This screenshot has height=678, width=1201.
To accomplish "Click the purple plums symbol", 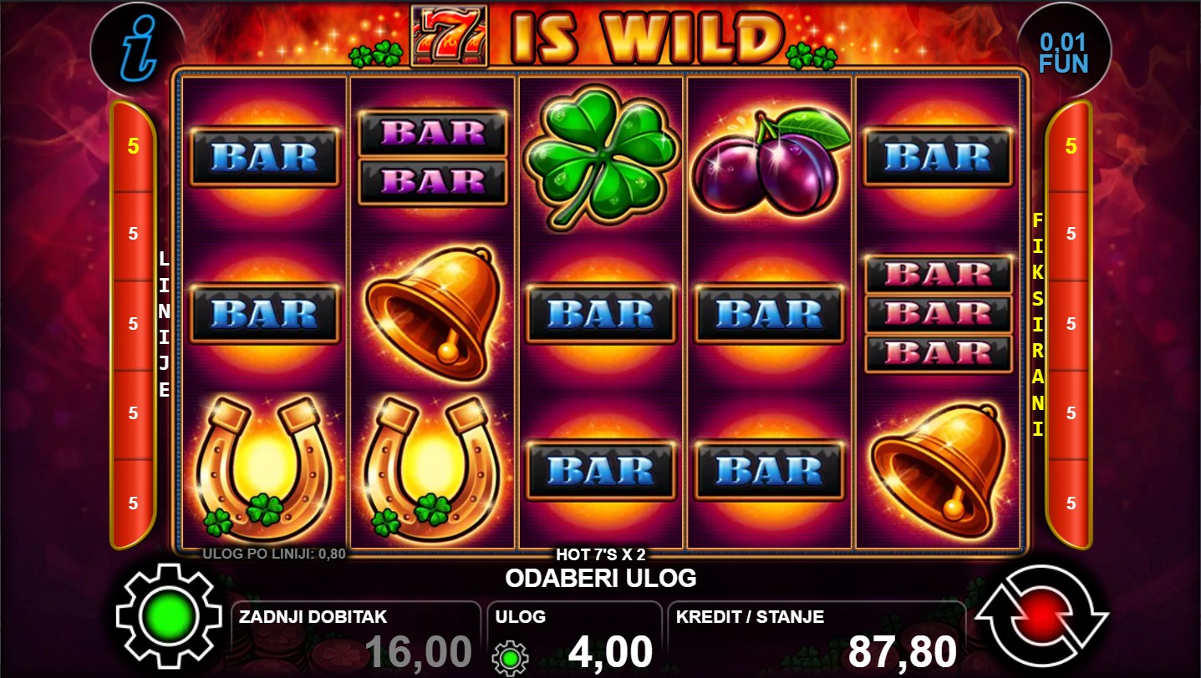I will click(769, 160).
